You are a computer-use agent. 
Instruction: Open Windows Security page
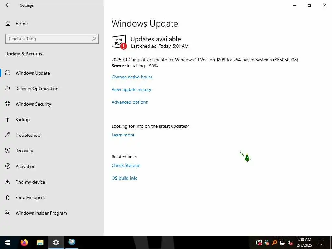pos(52,104)
